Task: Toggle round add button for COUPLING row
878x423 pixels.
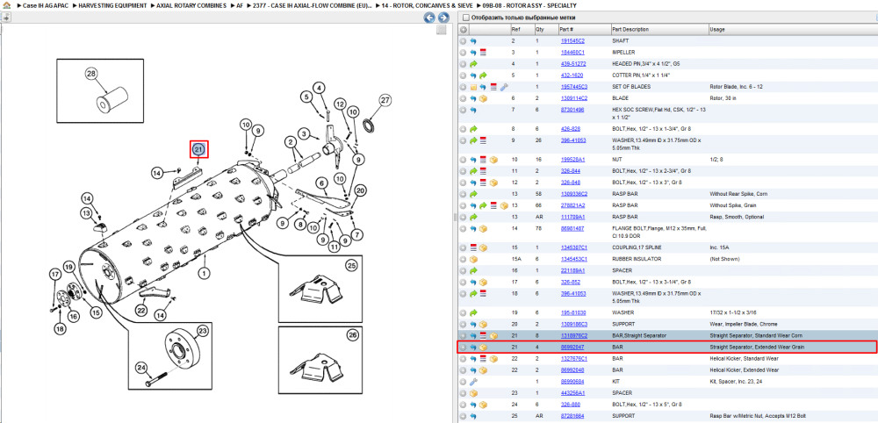Action: click(x=463, y=247)
